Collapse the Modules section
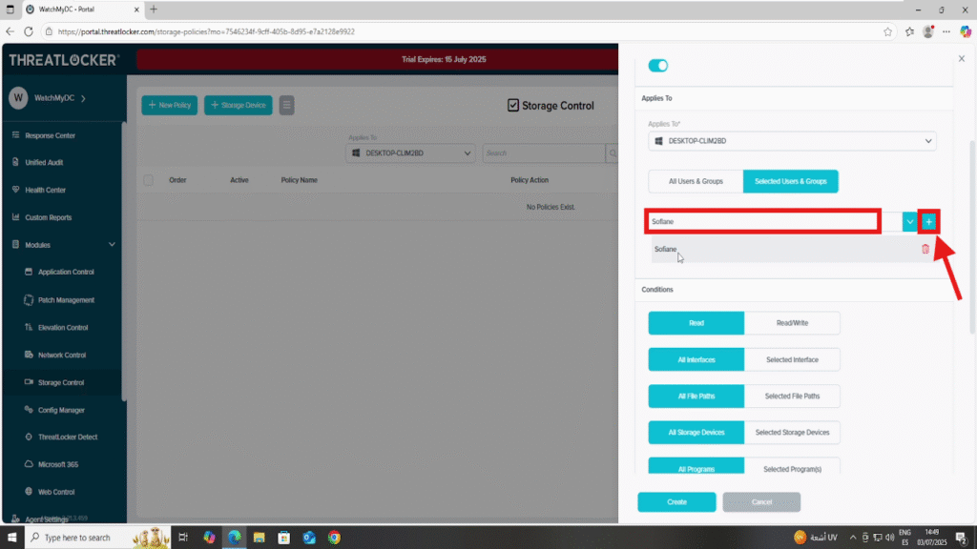This screenshot has width=977, height=549. (x=112, y=245)
